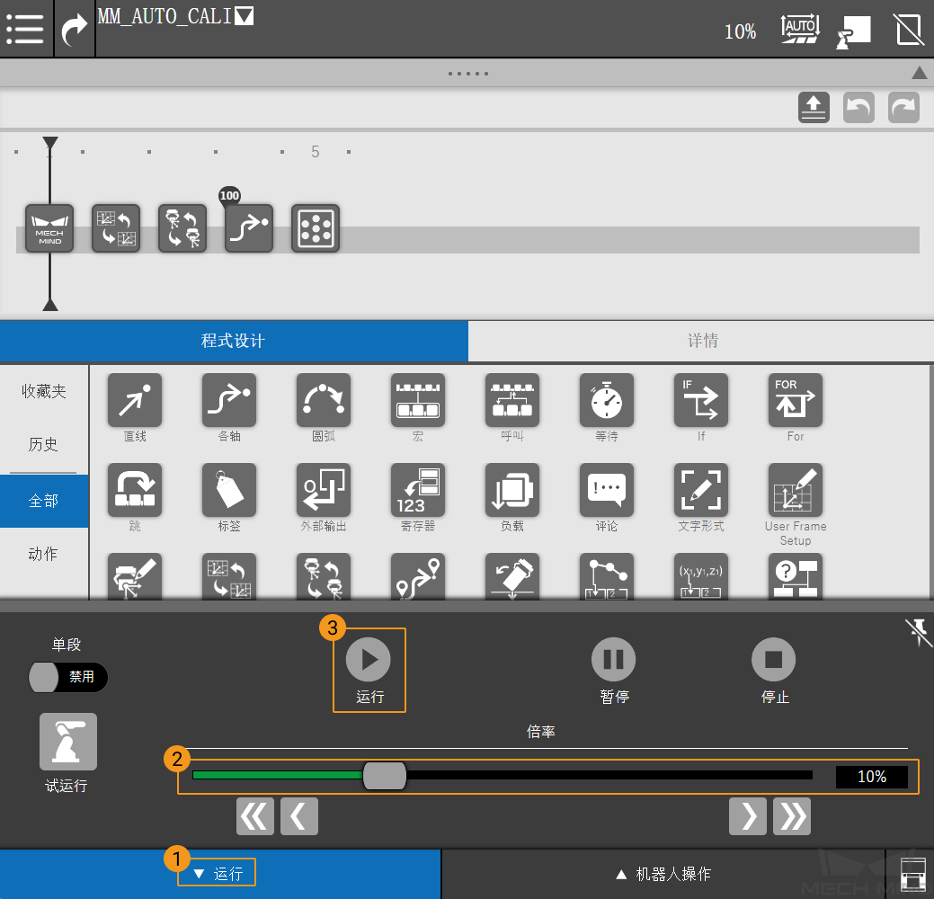Viewport: 934px width, 899px height.
Task: Add a 标签 label command
Action: pyautogui.click(x=229, y=490)
